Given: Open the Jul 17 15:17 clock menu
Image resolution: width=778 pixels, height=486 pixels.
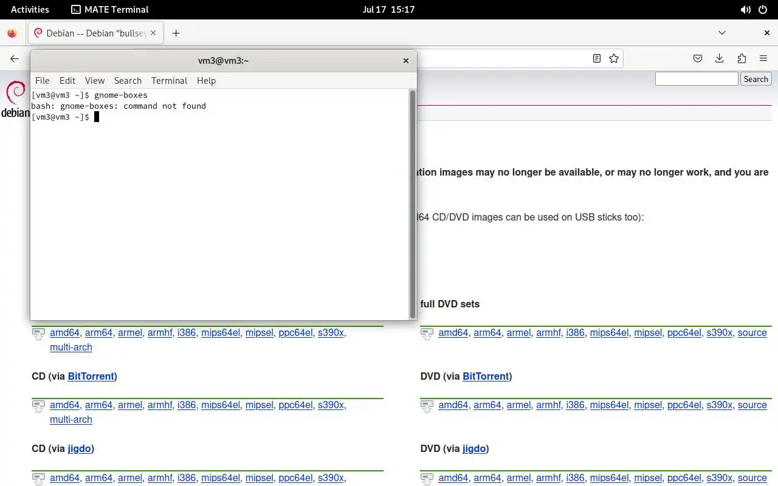Looking at the screenshot, I should (388, 9).
